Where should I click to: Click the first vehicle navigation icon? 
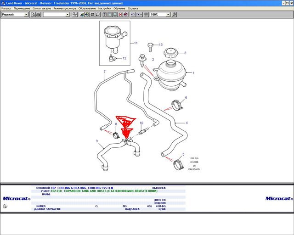pos(82,14)
